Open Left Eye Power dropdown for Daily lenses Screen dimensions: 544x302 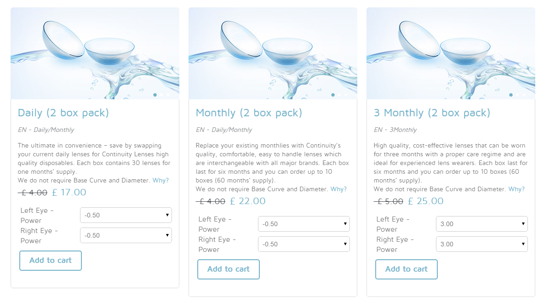pos(126,215)
